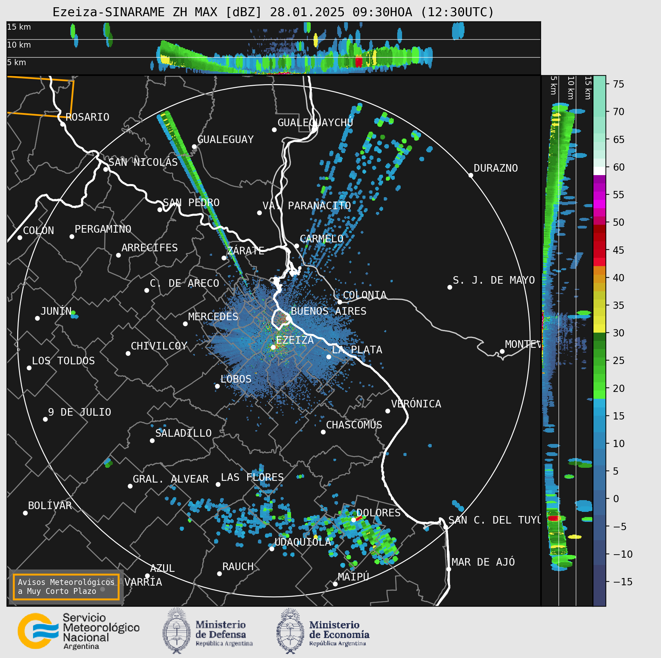This screenshot has width=661, height=658.
Task: Click the radar title with date 28.01.2025
Action: [273, 12]
